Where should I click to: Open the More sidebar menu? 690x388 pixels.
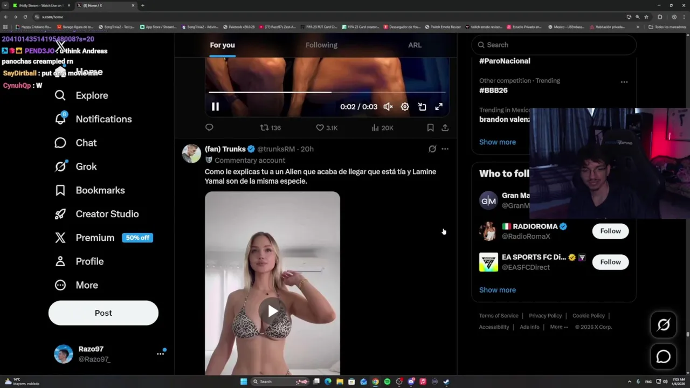76,285
